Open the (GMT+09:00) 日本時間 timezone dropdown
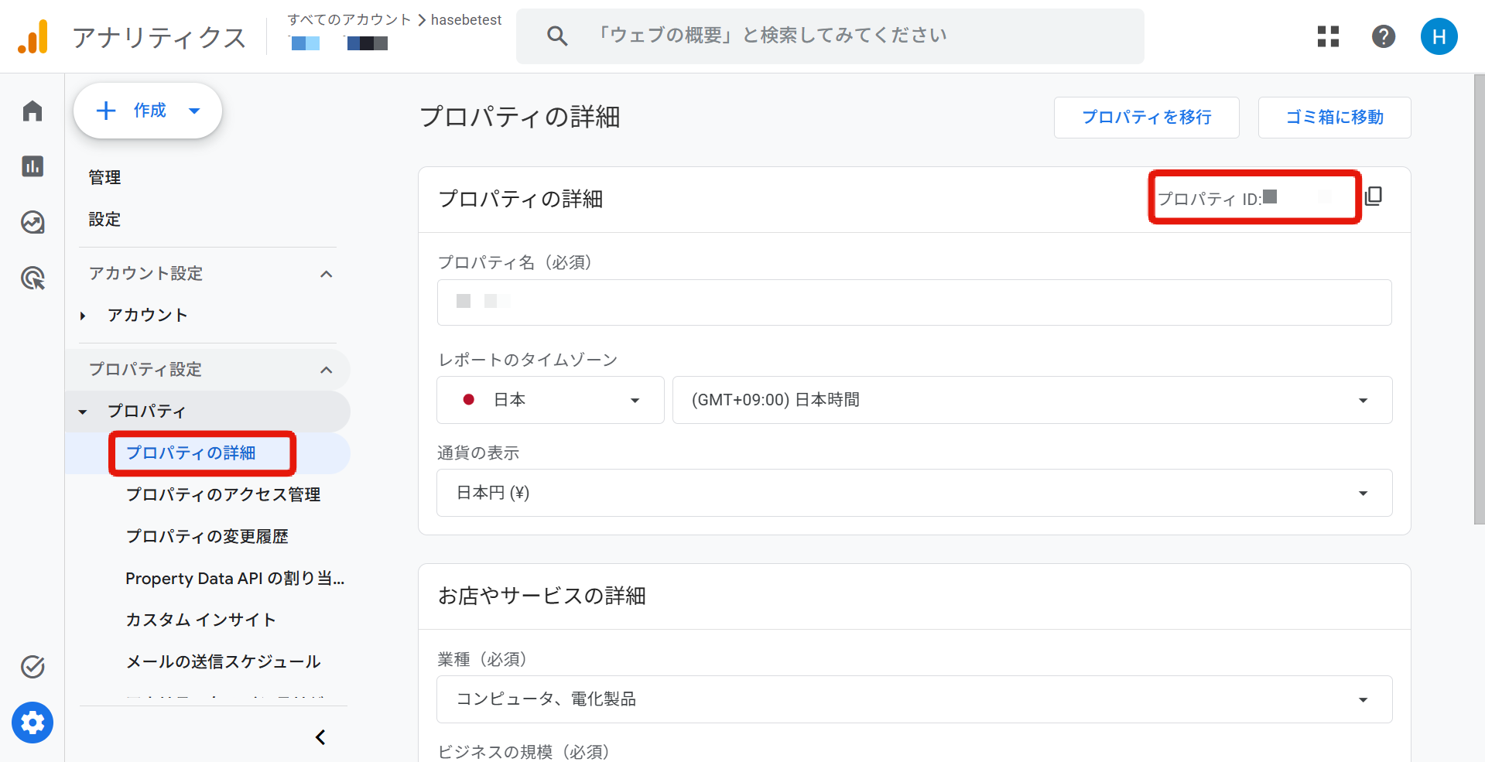 1032,400
